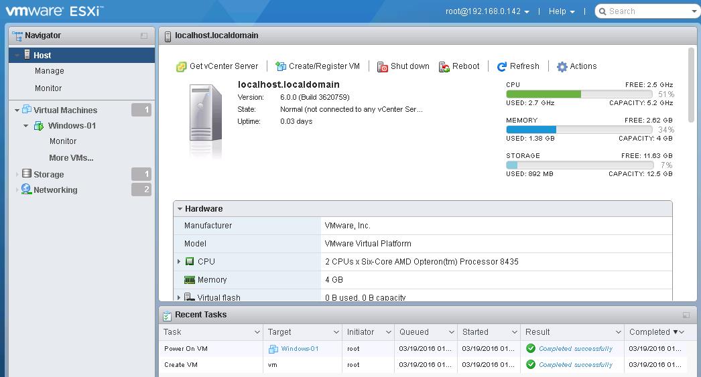Click the Create/Register VM icon
The width and height of the screenshot is (701, 377).
(281, 67)
